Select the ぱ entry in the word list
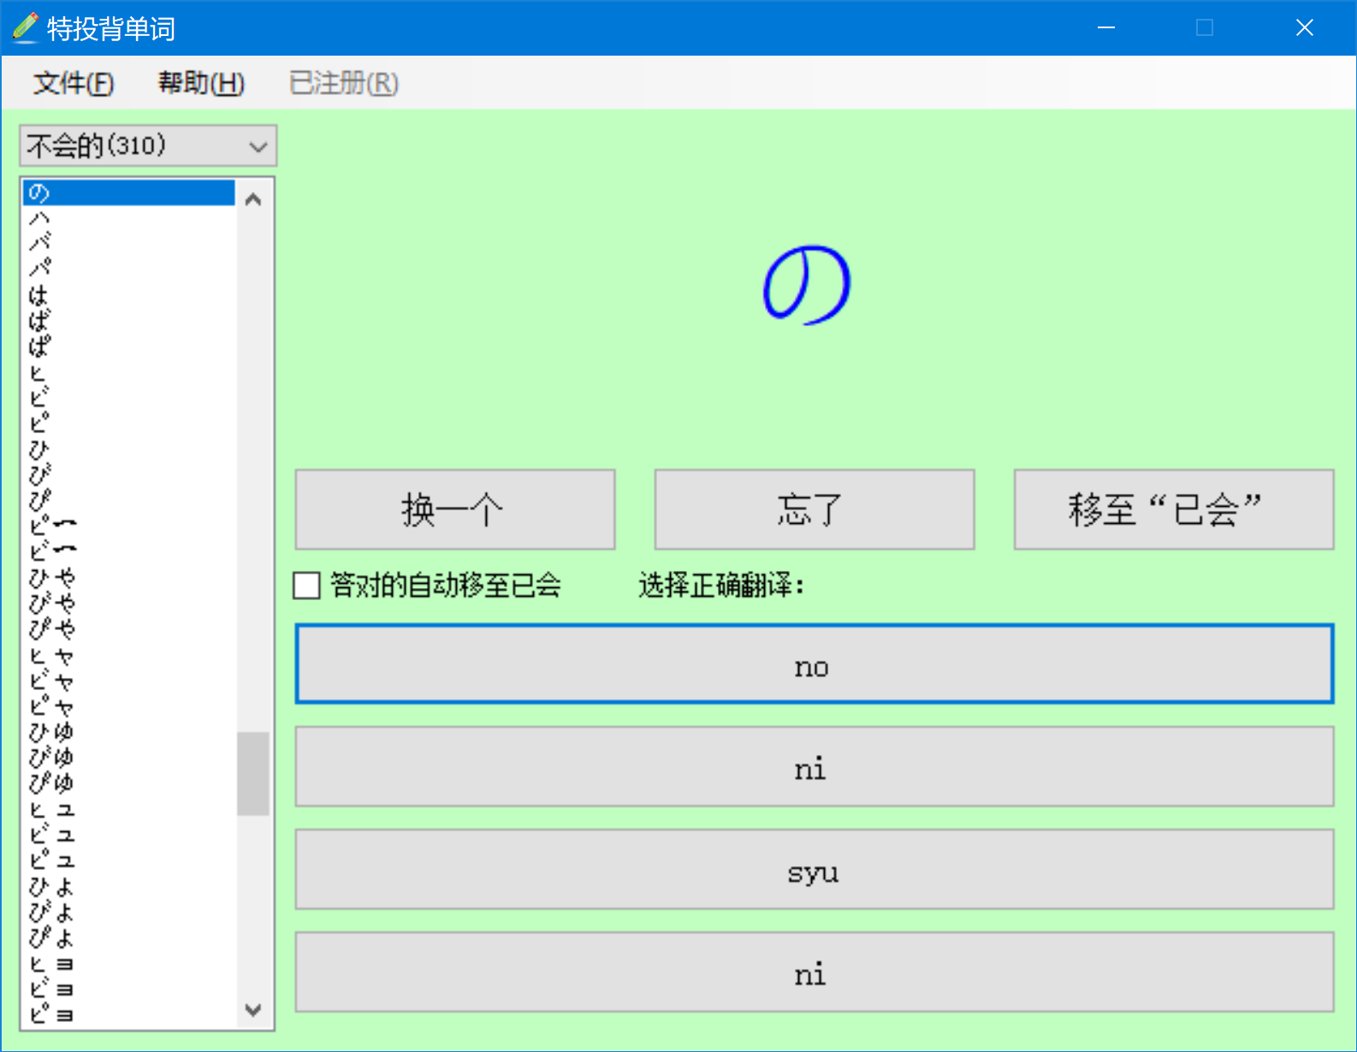 (x=128, y=347)
